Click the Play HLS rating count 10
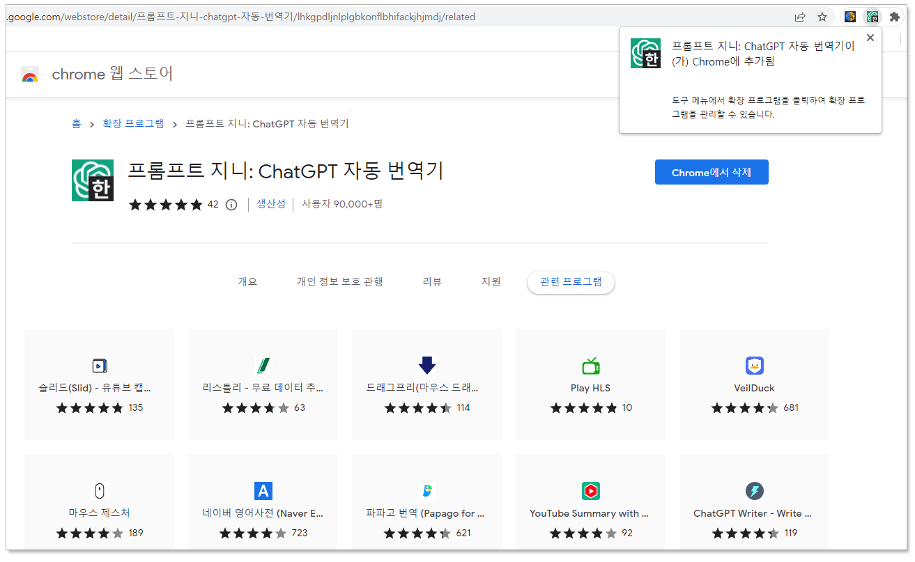The height and width of the screenshot is (562, 915). (x=627, y=408)
